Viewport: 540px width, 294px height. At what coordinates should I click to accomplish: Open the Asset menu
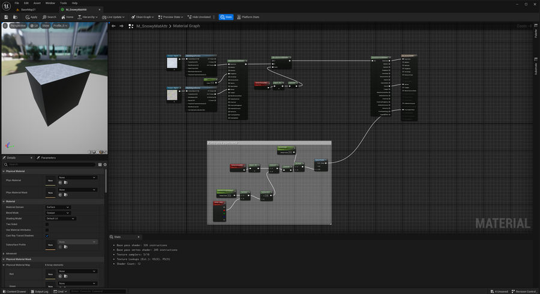click(37, 3)
